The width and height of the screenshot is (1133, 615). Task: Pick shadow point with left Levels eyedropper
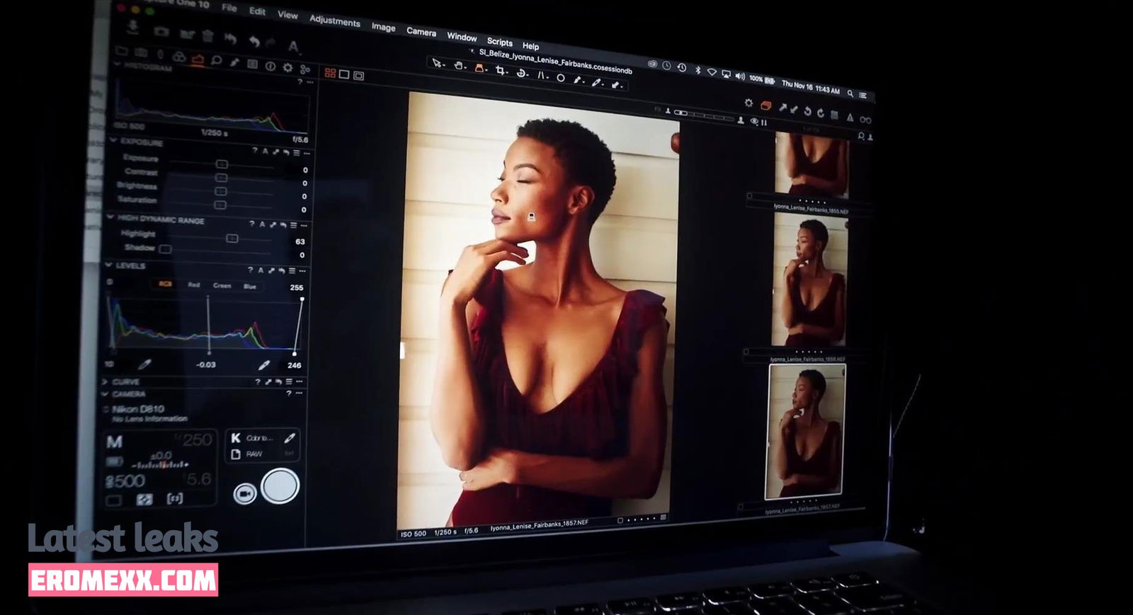tap(144, 364)
